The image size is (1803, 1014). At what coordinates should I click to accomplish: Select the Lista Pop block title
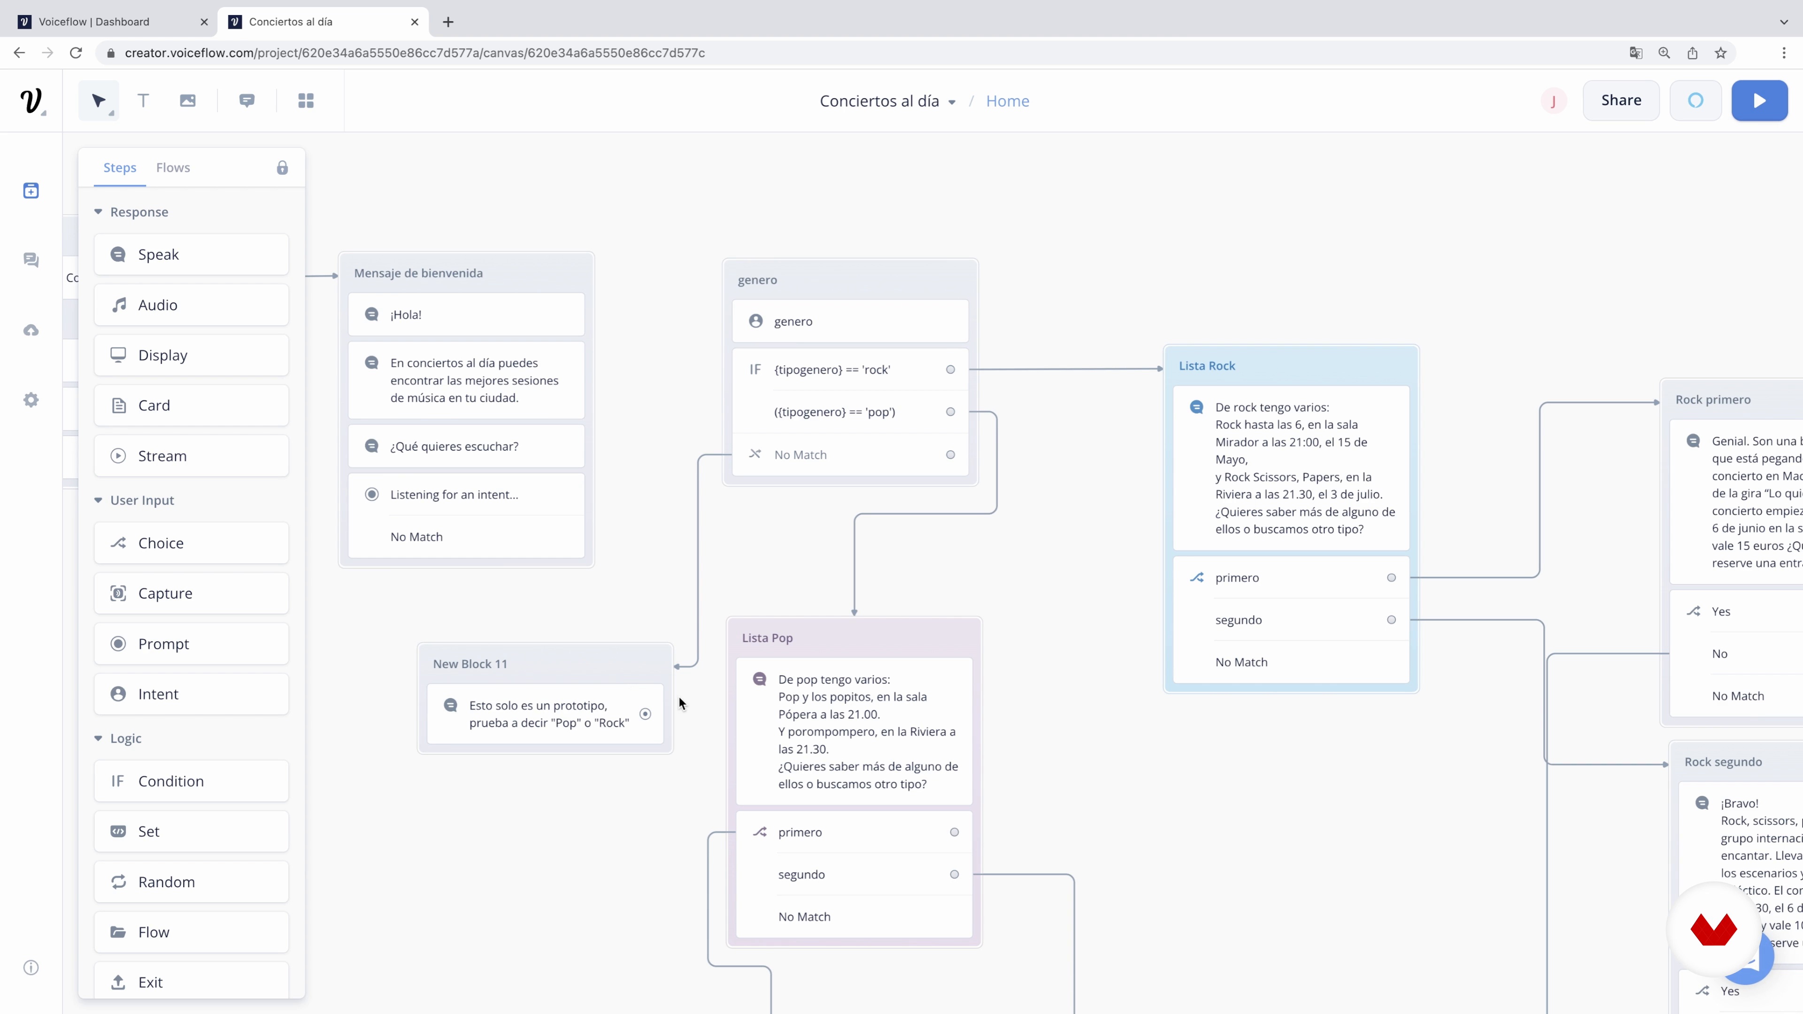pos(767,638)
